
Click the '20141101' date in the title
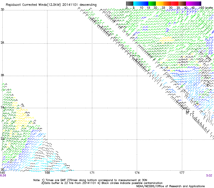(x=70, y=5)
